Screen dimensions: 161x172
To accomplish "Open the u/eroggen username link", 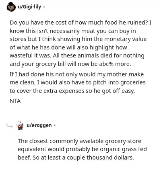I will coord(39,125).
